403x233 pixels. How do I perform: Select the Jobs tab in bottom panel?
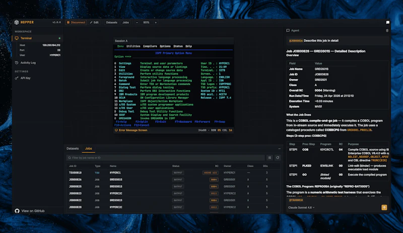coord(89,148)
